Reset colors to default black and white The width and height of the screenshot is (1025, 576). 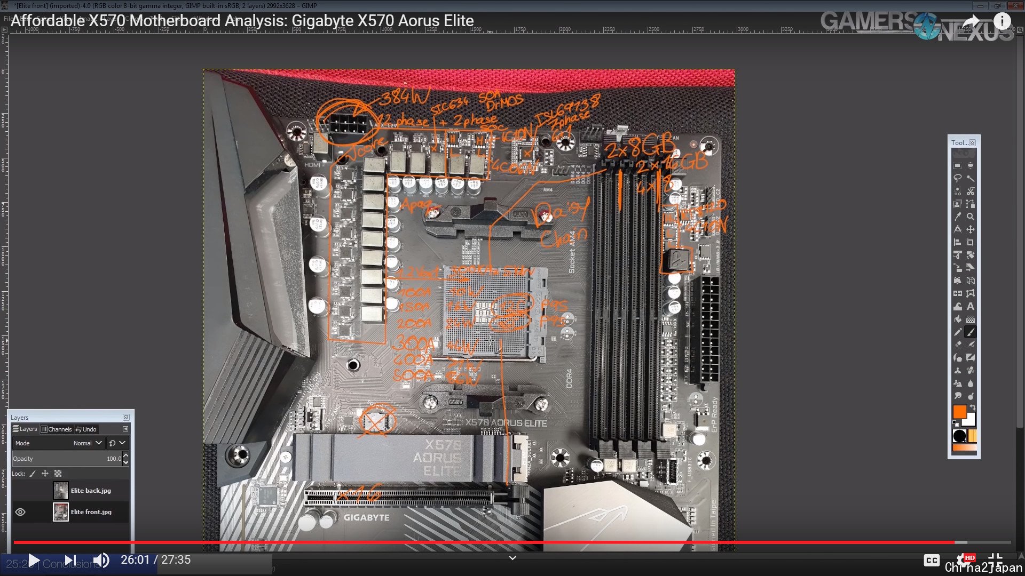coord(955,423)
